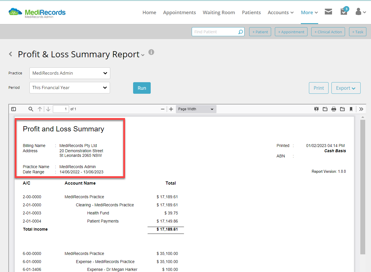Viewport: 371px width, 272px height.
Task: Click Clearing - MediRecords Practice row
Action: pos(100,205)
